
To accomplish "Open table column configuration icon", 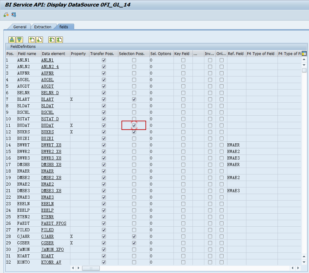I will [304, 53].
